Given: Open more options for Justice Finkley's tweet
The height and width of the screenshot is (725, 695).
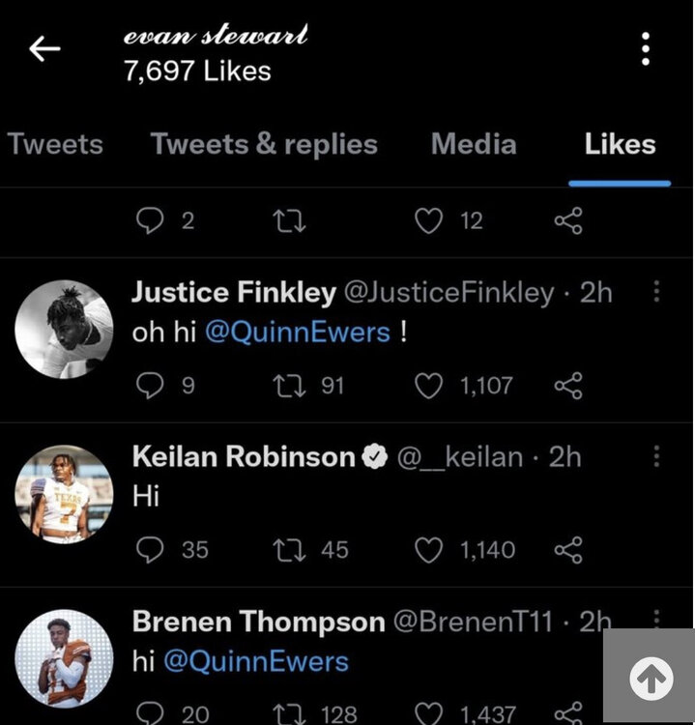Looking at the screenshot, I should (657, 291).
